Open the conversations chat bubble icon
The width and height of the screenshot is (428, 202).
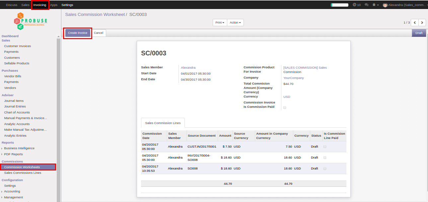click(x=367, y=5)
